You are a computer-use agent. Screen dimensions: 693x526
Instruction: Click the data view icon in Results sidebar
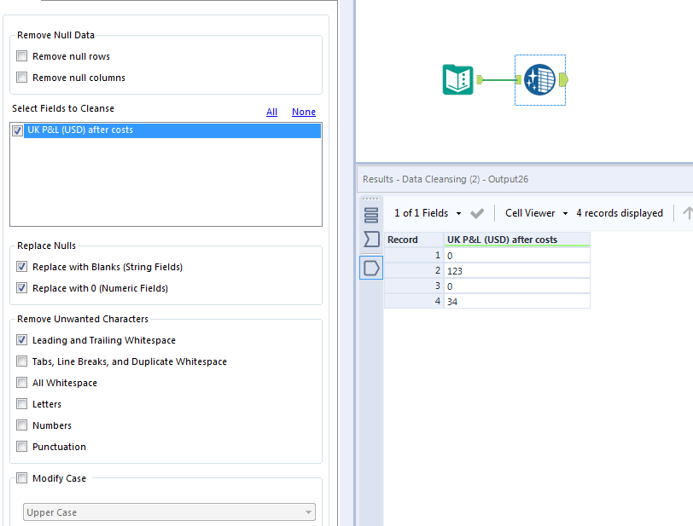click(x=371, y=214)
